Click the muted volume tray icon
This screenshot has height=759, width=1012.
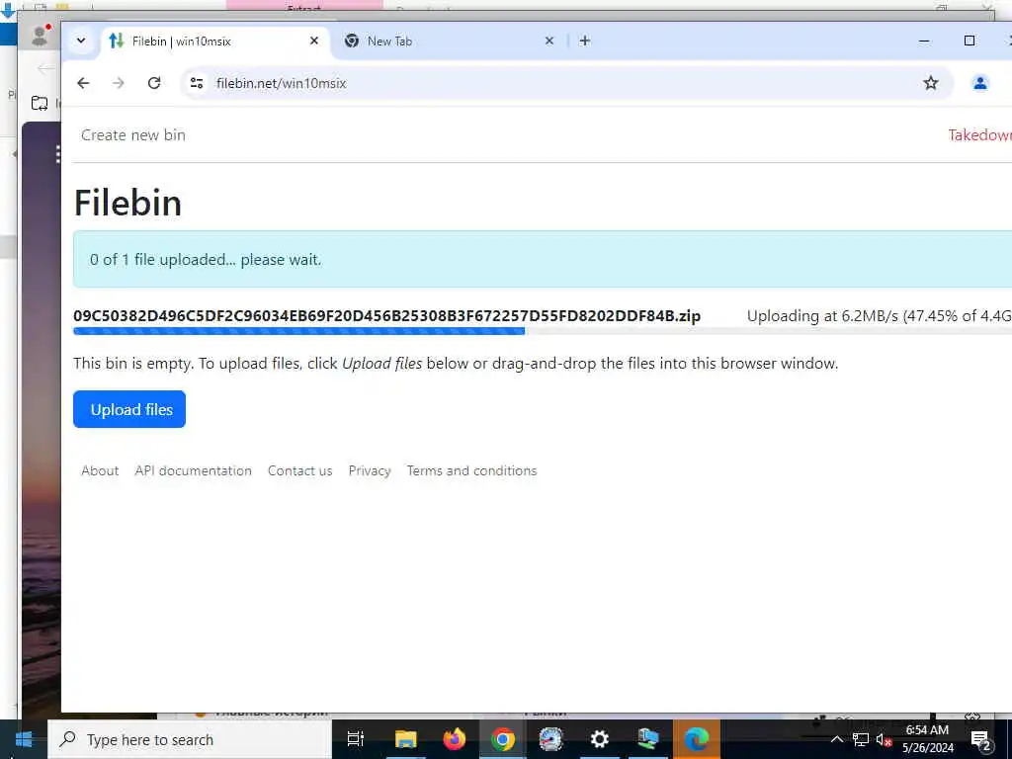884,739
